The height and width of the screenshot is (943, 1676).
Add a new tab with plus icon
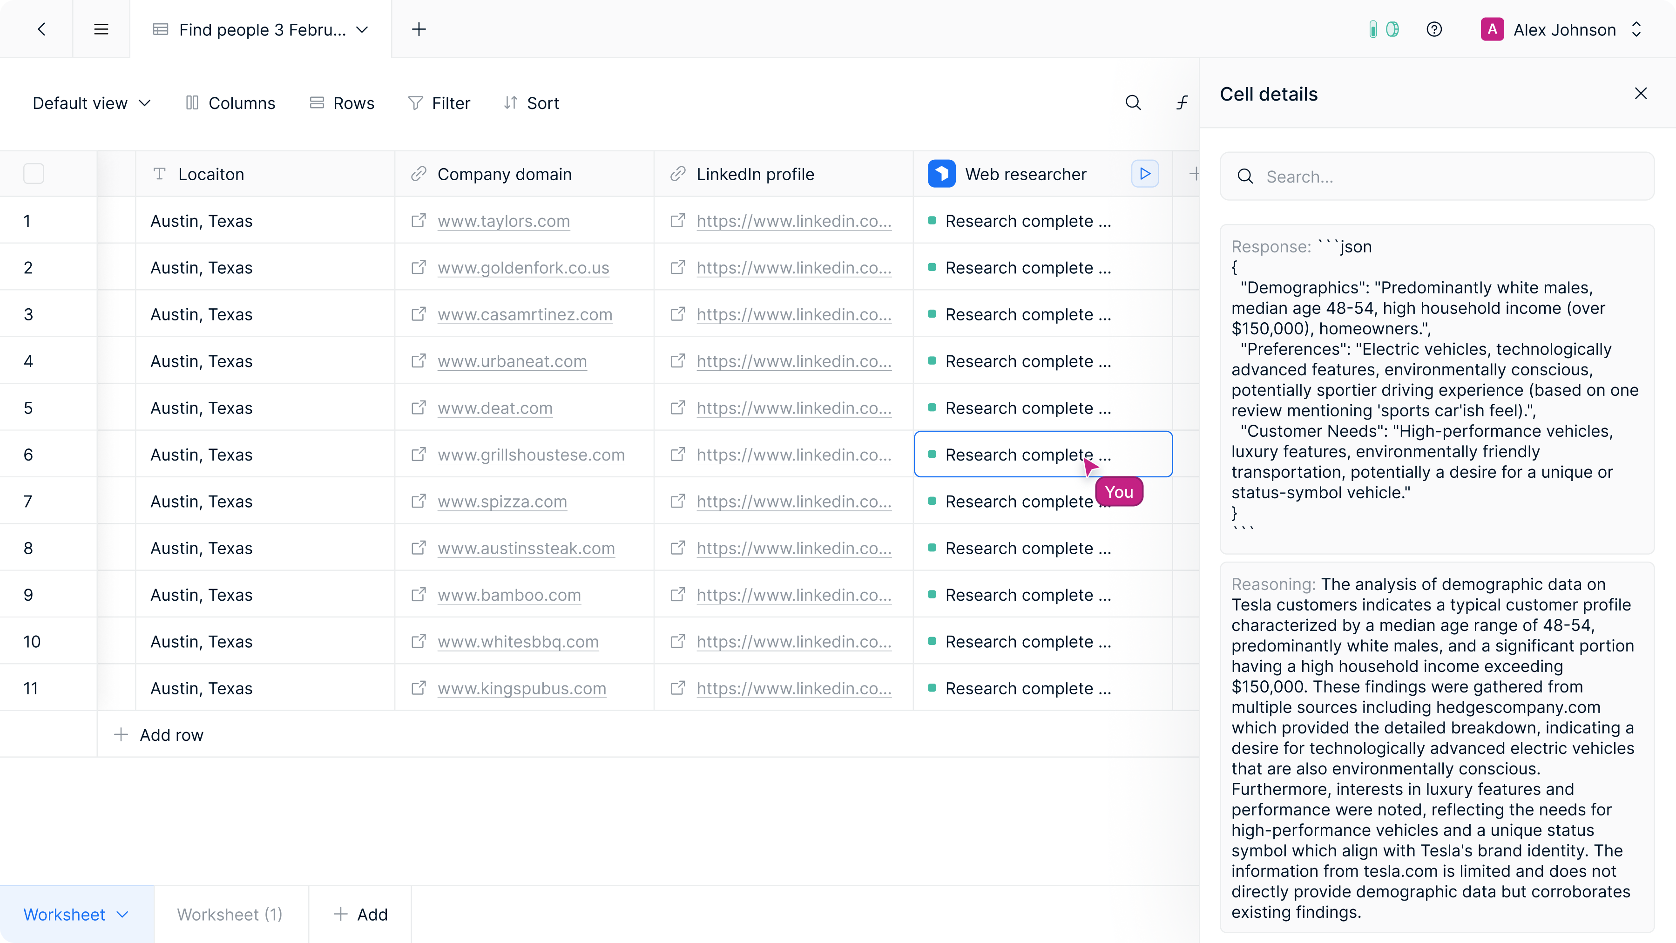pyautogui.click(x=419, y=29)
